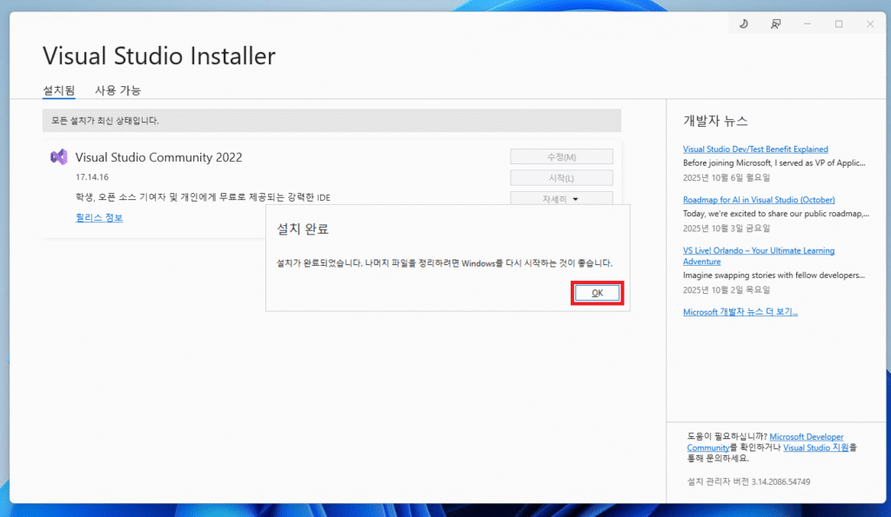Confirm the 설치 완료 dialog with OK
Screen dimensions: 891x517
click(597, 293)
